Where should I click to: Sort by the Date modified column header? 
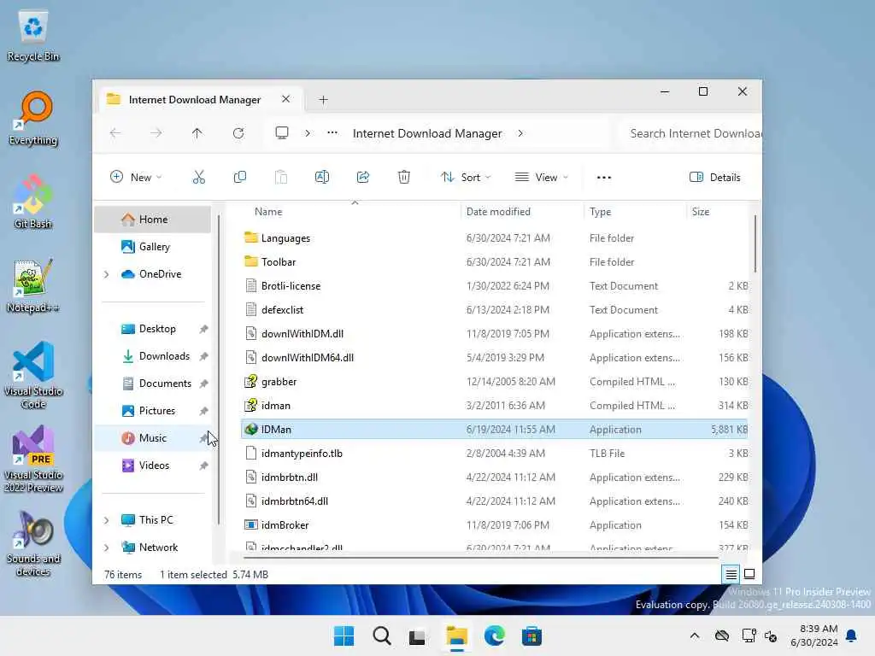(498, 212)
